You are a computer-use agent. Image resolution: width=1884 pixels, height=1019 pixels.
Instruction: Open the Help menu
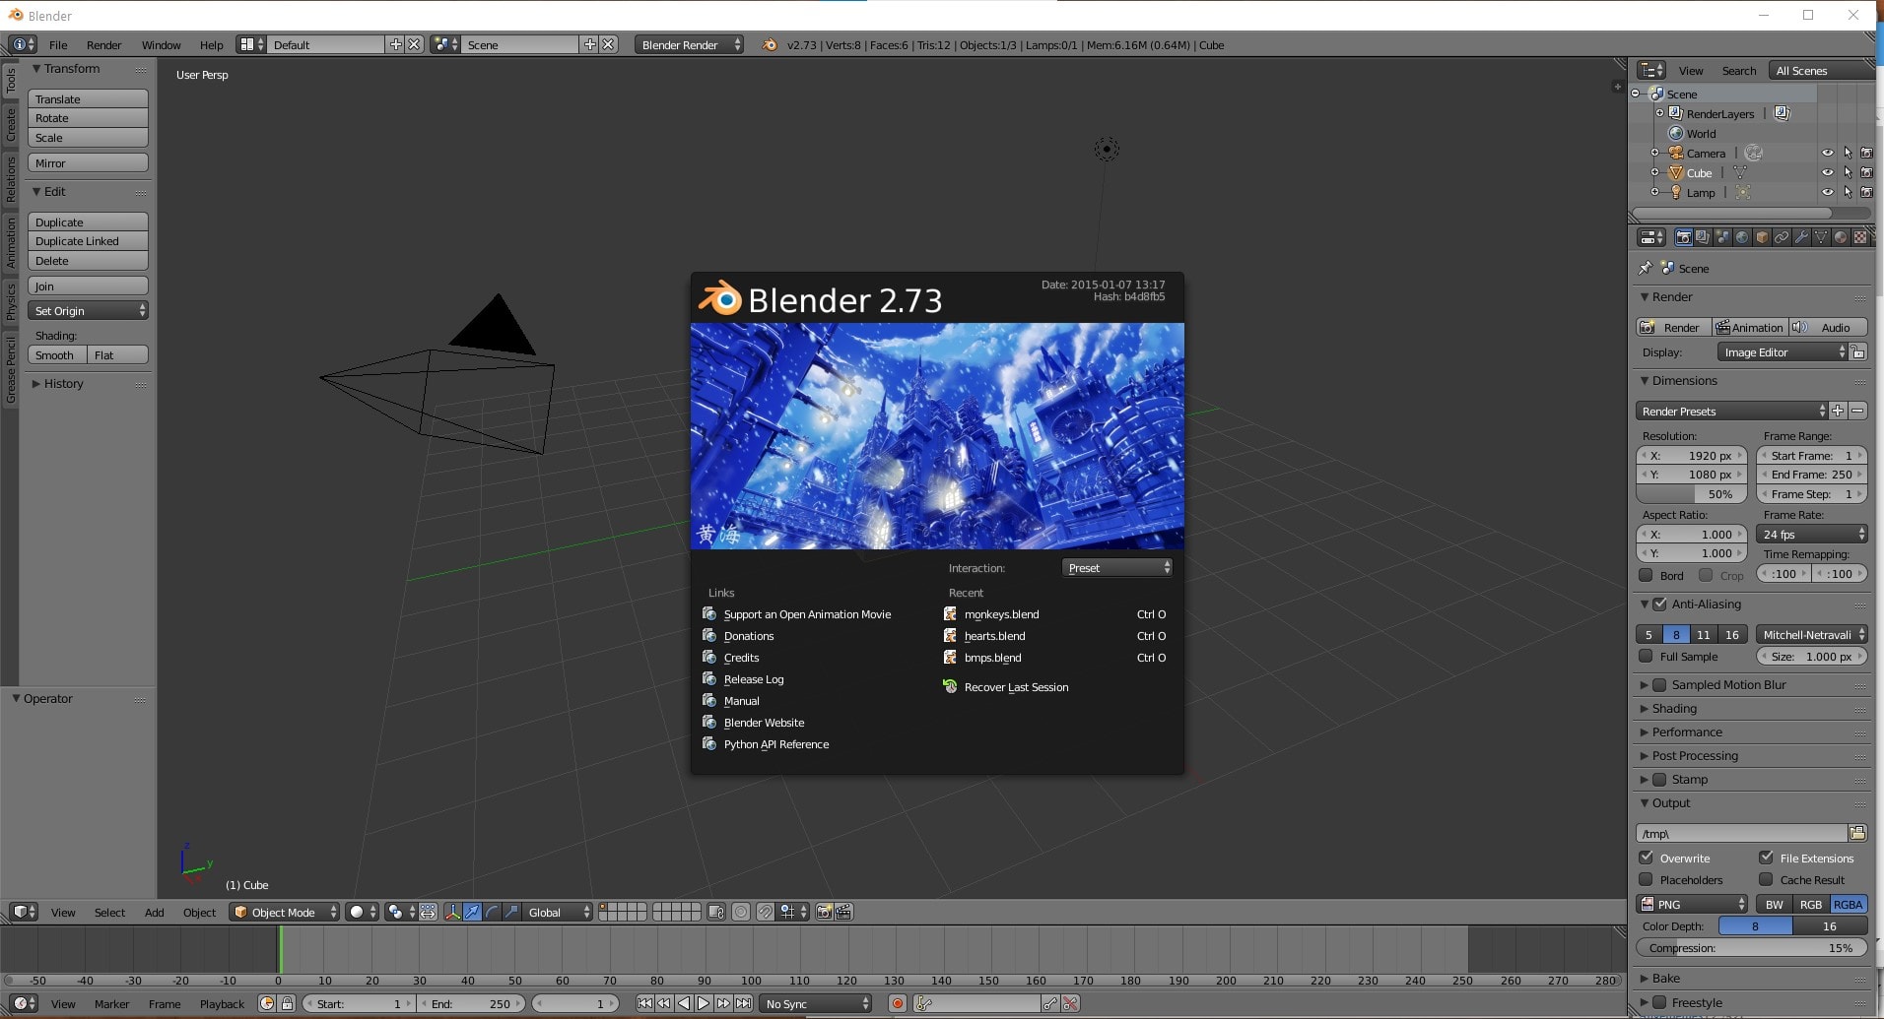211,44
